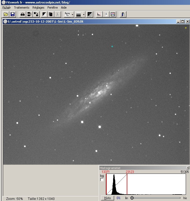This screenshot has width=190, height=201.
Task: Click the 51305 maximum value label
Action: click(x=185, y=172)
